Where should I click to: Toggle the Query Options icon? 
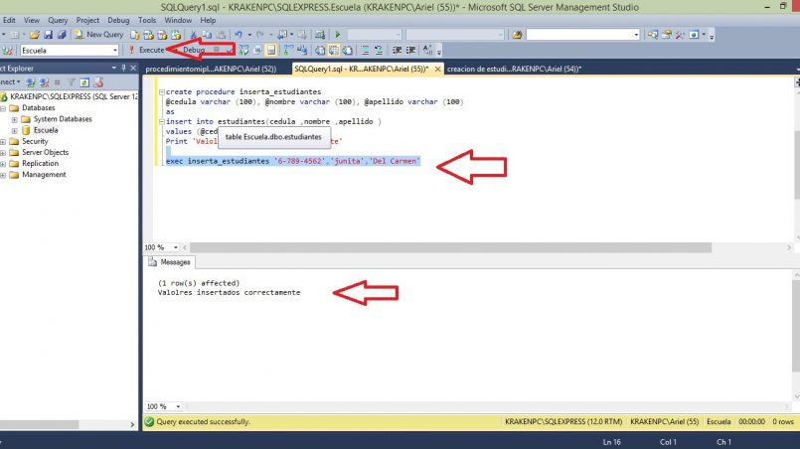coord(257,50)
